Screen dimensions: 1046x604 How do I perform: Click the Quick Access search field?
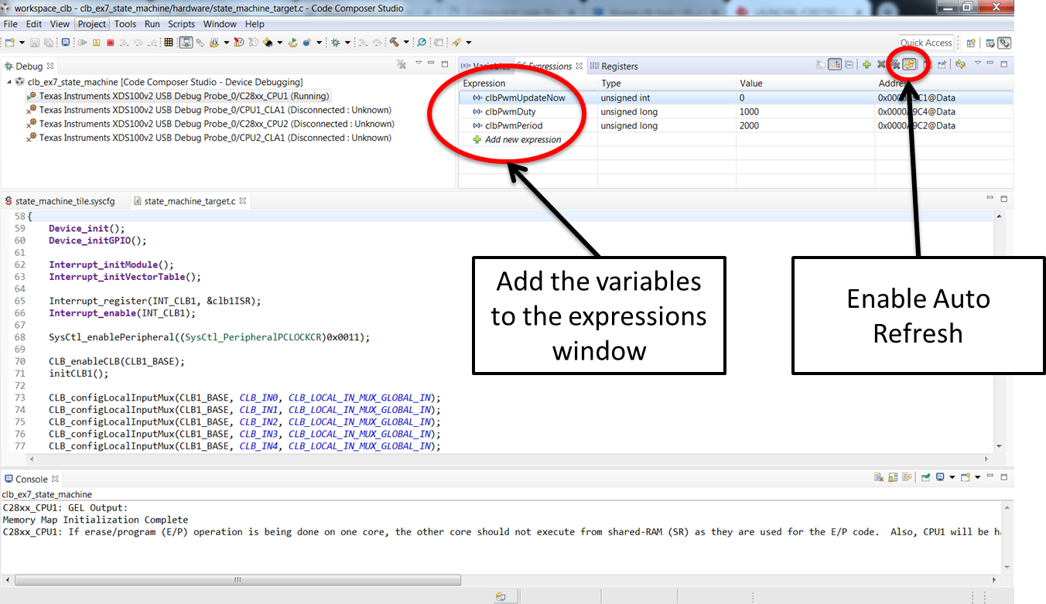926,43
